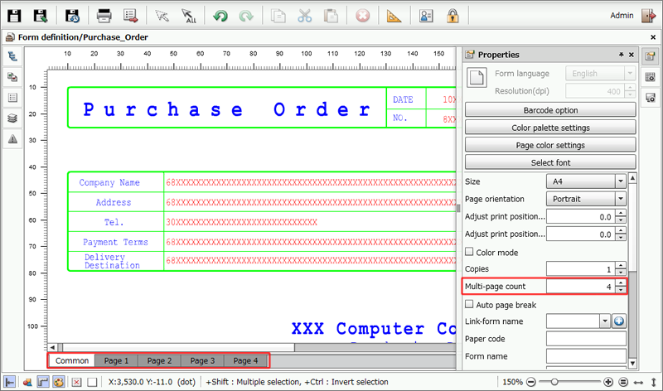This screenshot has height=391, width=663.
Task: Increase the Multi-page count value
Action: 620,282
